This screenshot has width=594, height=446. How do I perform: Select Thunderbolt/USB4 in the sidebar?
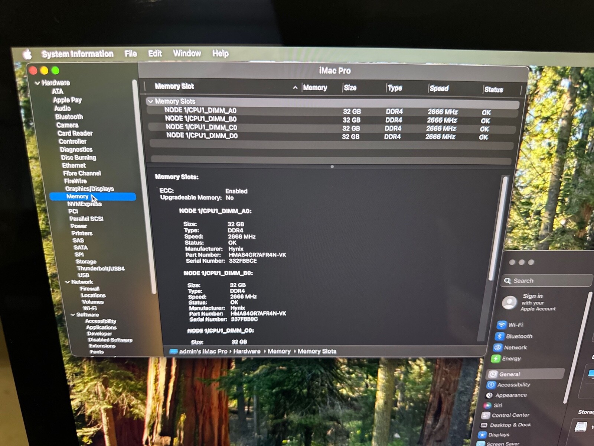(101, 269)
